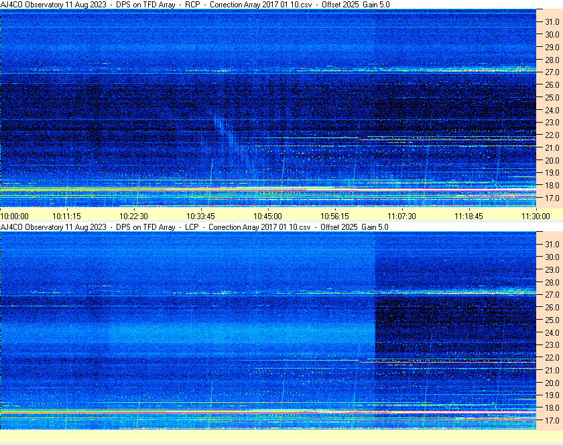Click the 22.0 frequency label on RCP chart
This screenshot has width=563, height=445.
[552, 135]
